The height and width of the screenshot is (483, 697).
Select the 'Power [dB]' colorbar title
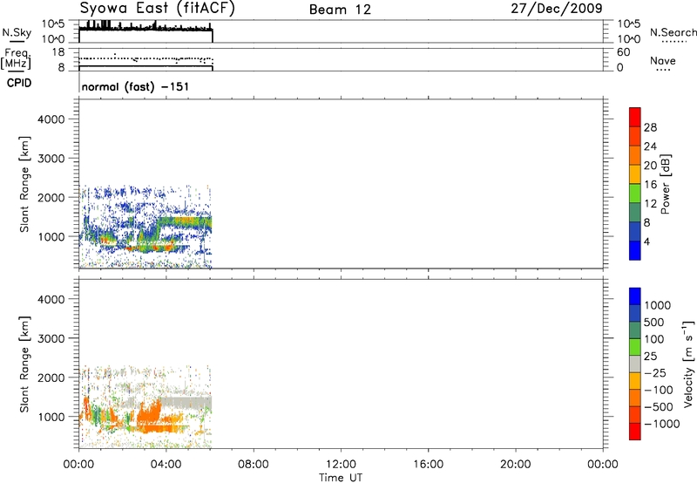(666, 184)
